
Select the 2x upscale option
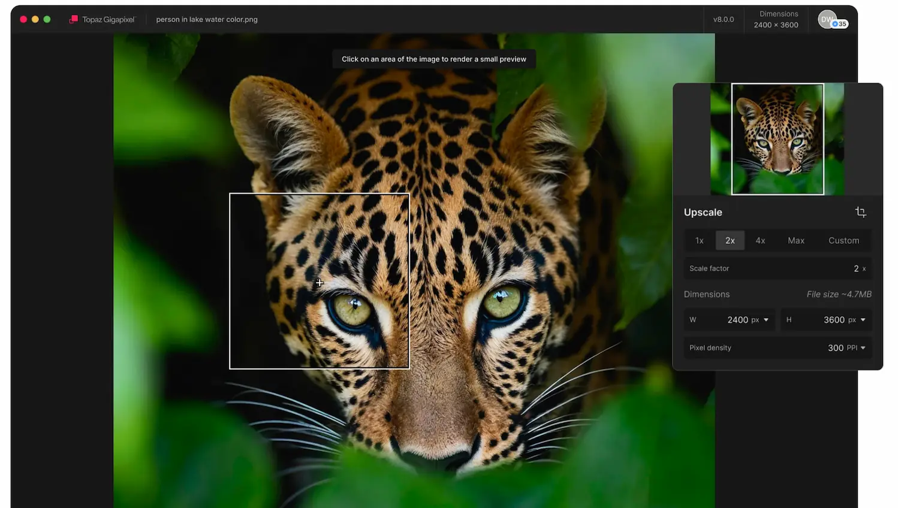click(x=730, y=240)
